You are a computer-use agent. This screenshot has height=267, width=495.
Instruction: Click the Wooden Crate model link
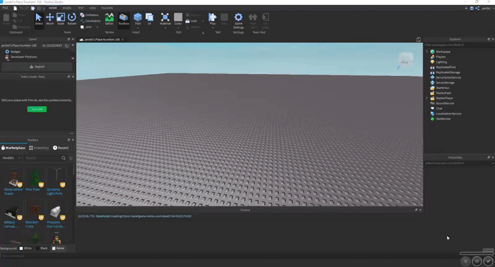click(x=32, y=224)
